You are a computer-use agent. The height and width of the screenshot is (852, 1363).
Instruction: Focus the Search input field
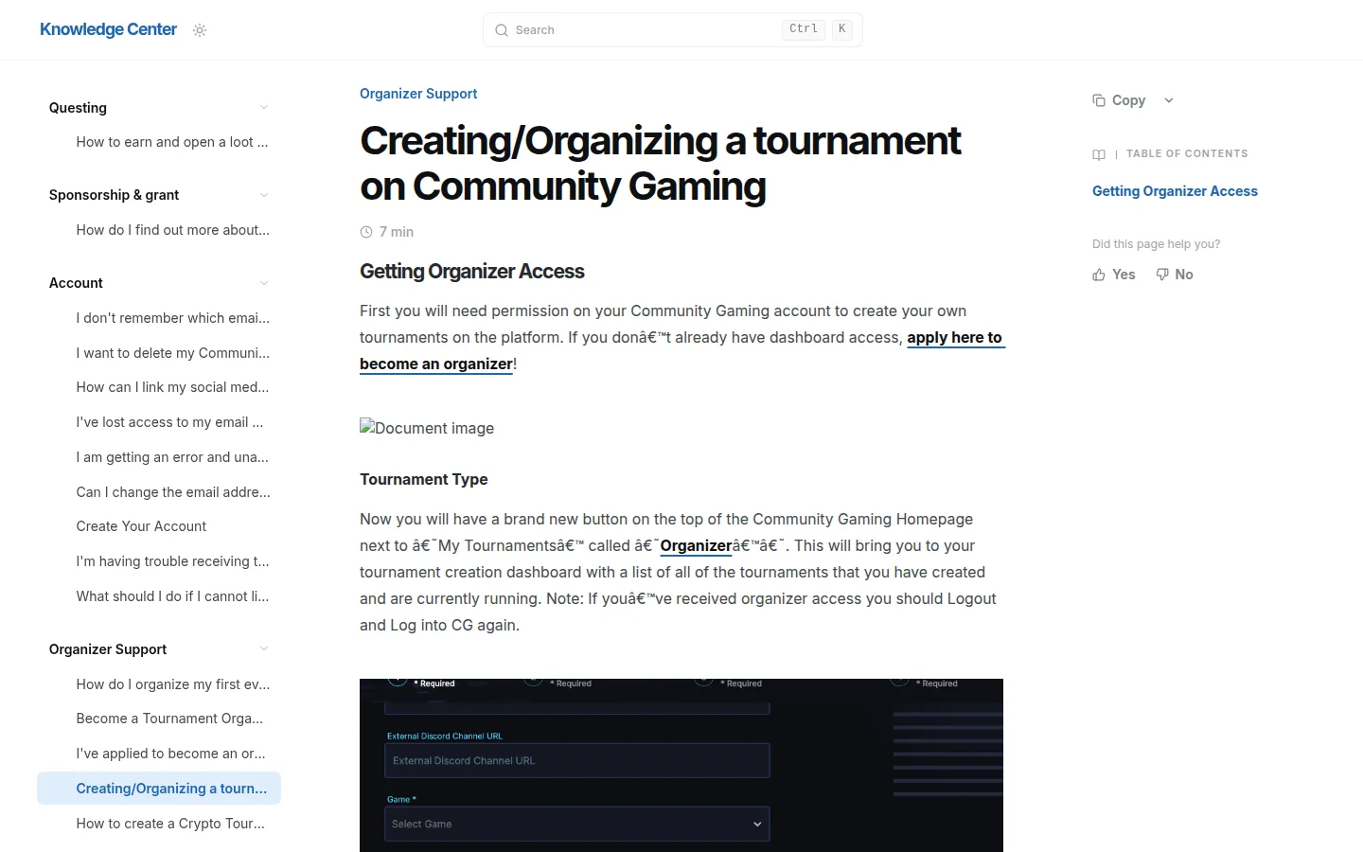pyautogui.click(x=673, y=30)
